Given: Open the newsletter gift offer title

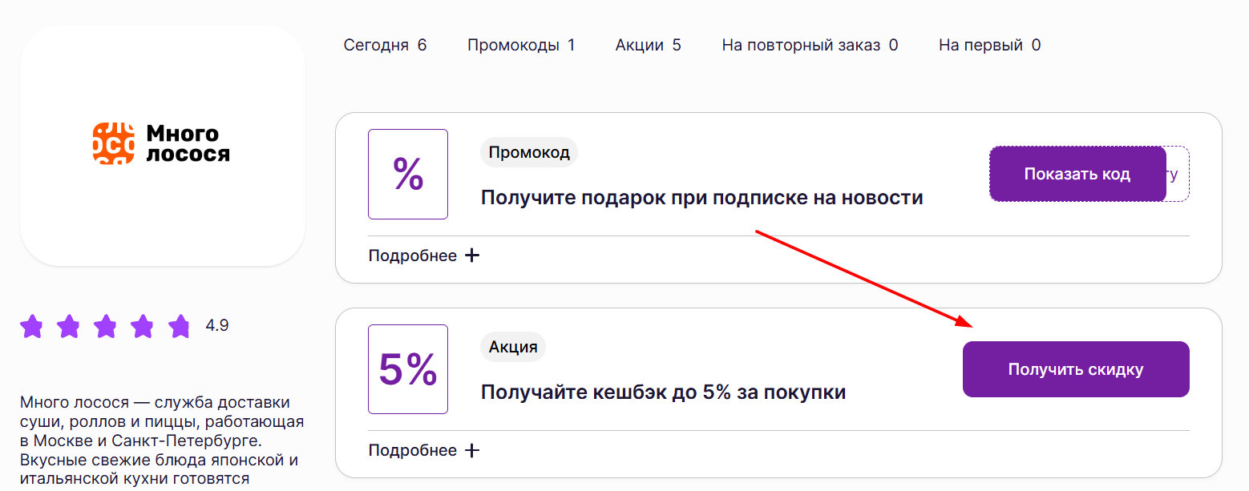Looking at the screenshot, I should 701,197.
